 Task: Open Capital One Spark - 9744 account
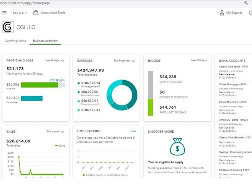pyautogui.click(x=233, y=66)
